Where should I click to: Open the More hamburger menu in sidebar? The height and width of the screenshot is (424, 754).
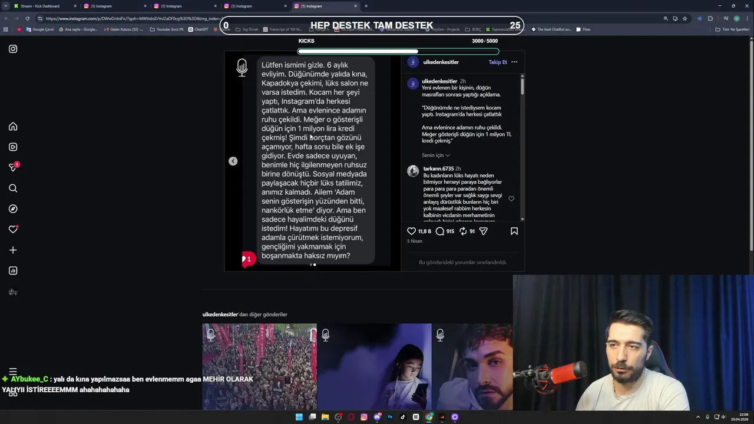(13, 372)
